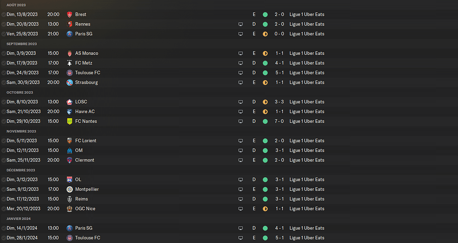
Task: Open Ligue 1 Uber Eats on Clermont row
Action: [307, 160]
